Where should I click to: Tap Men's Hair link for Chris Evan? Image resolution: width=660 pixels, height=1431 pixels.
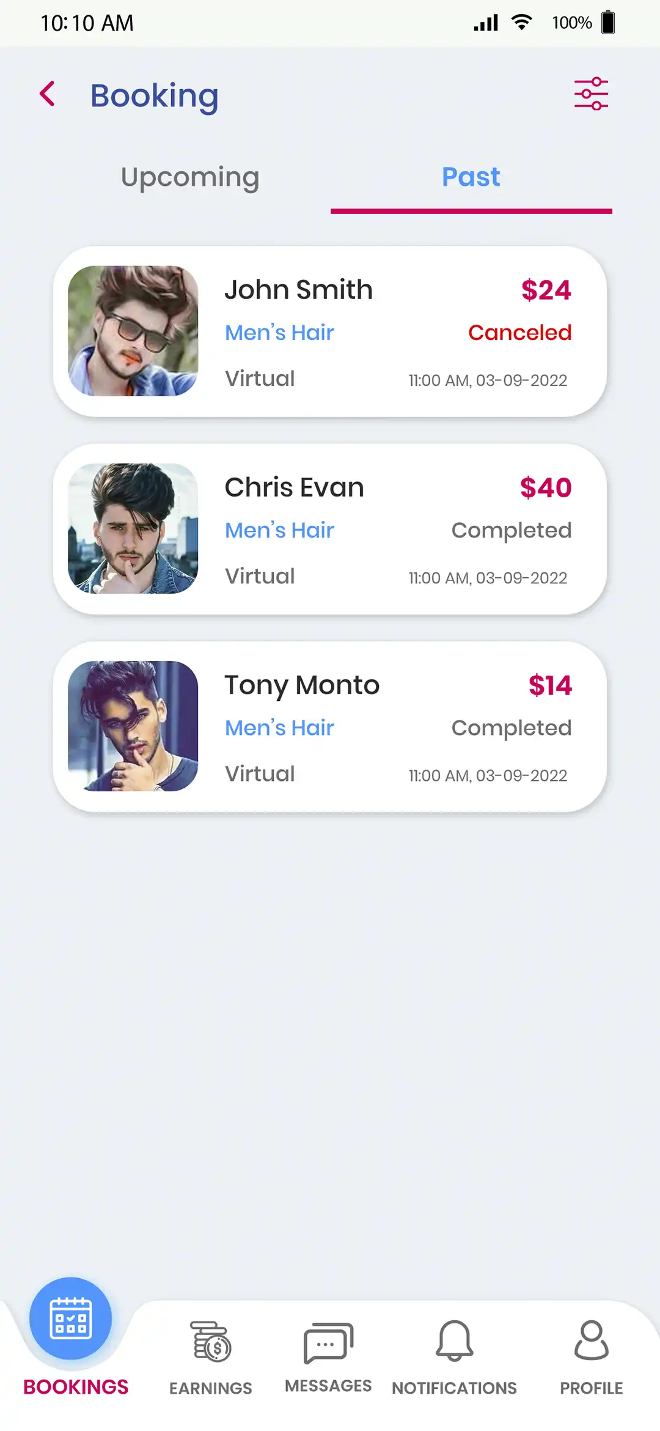[x=279, y=530]
